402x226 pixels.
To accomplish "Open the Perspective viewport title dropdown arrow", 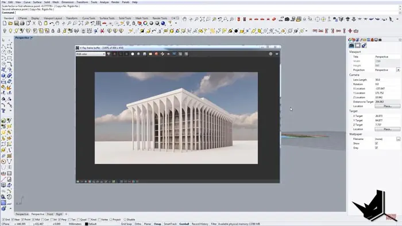I will pos(32,38).
